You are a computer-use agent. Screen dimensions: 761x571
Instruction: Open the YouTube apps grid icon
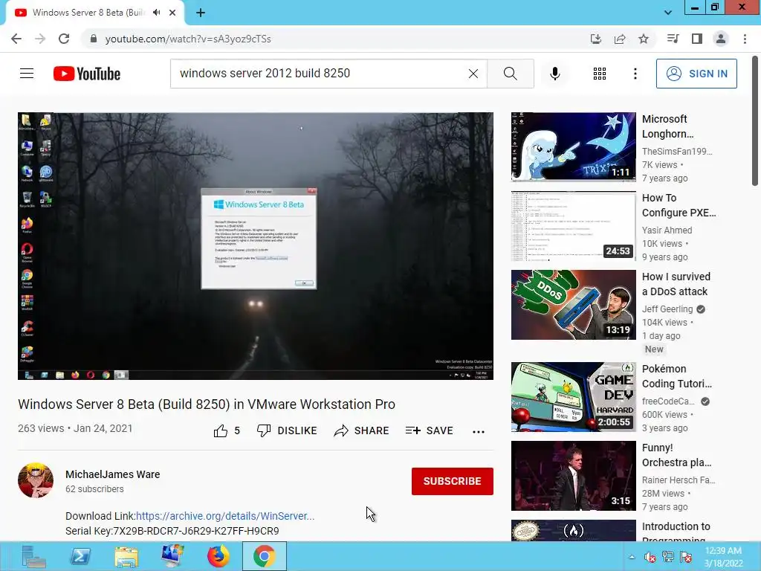point(600,74)
